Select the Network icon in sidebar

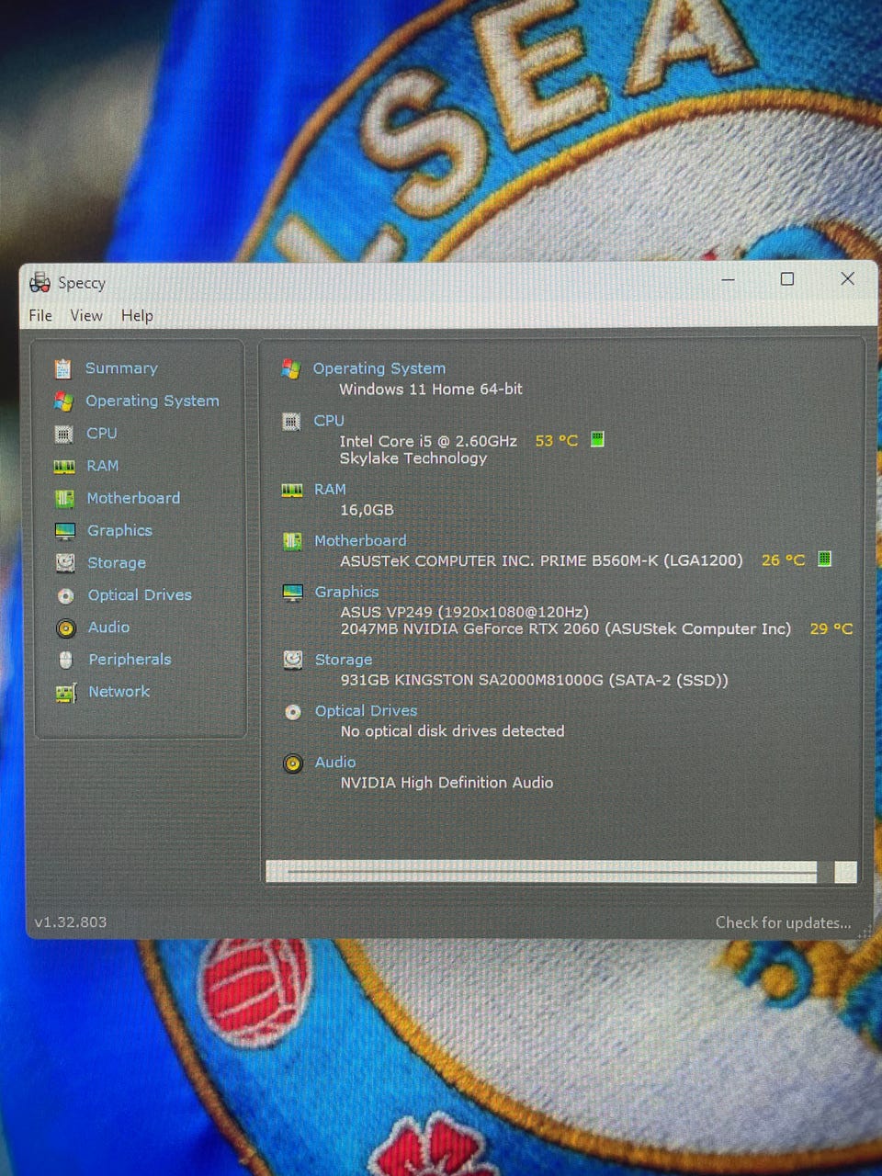pyautogui.click(x=65, y=693)
